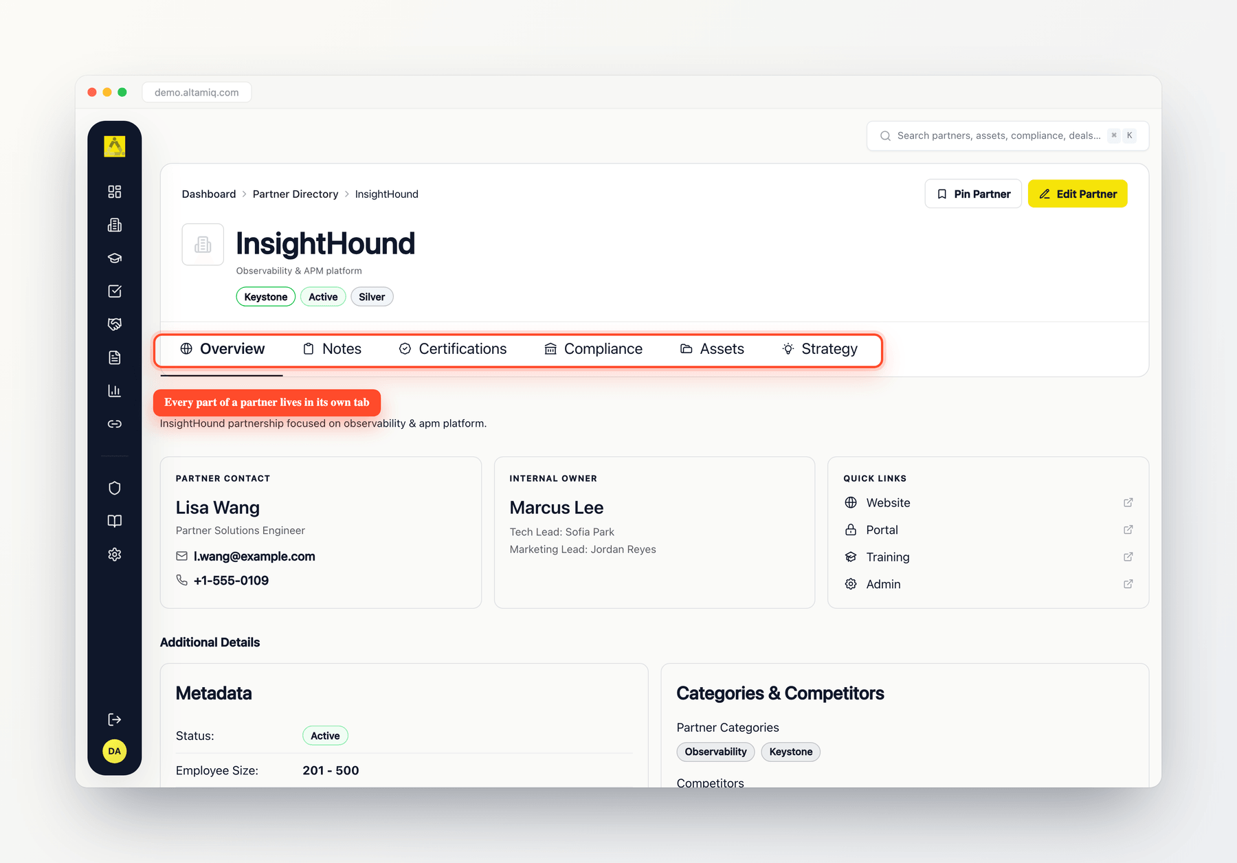
Task: Open the link chain icon in sidebar
Action: (115, 424)
